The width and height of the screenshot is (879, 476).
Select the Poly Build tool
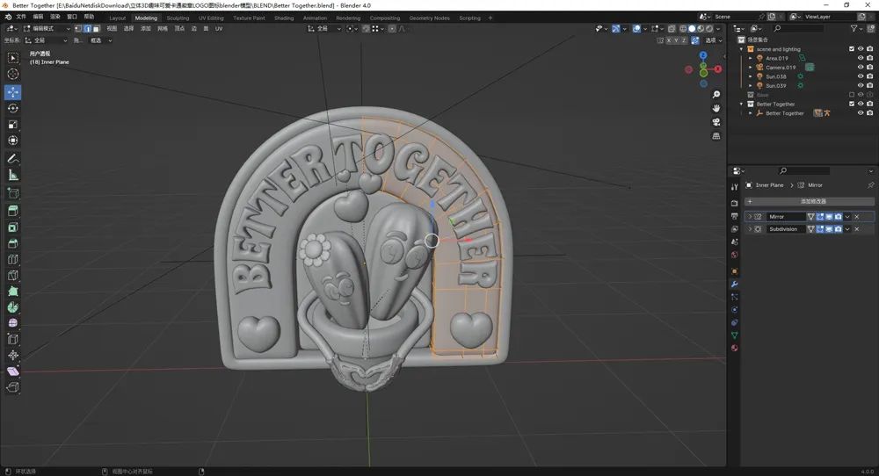pos(13,292)
